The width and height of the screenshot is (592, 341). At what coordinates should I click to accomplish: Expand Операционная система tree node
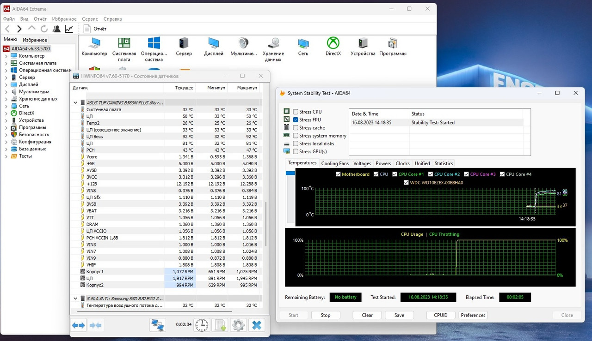coord(6,70)
